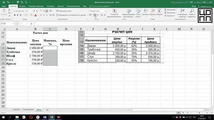
Task: Apply red font color to text
Action: click(x=36, y=15)
